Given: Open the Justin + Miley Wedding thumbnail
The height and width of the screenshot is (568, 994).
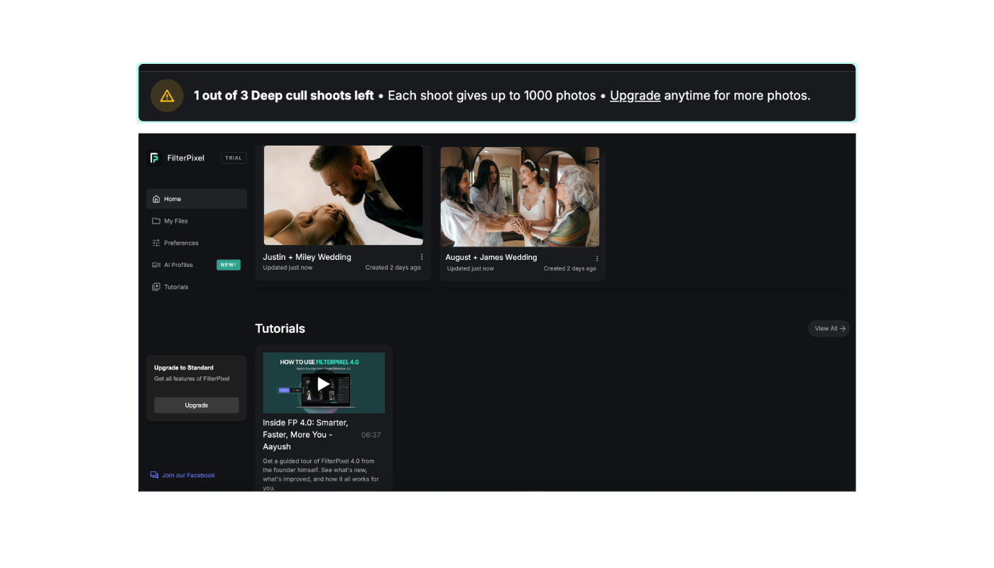Looking at the screenshot, I should (344, 195).
